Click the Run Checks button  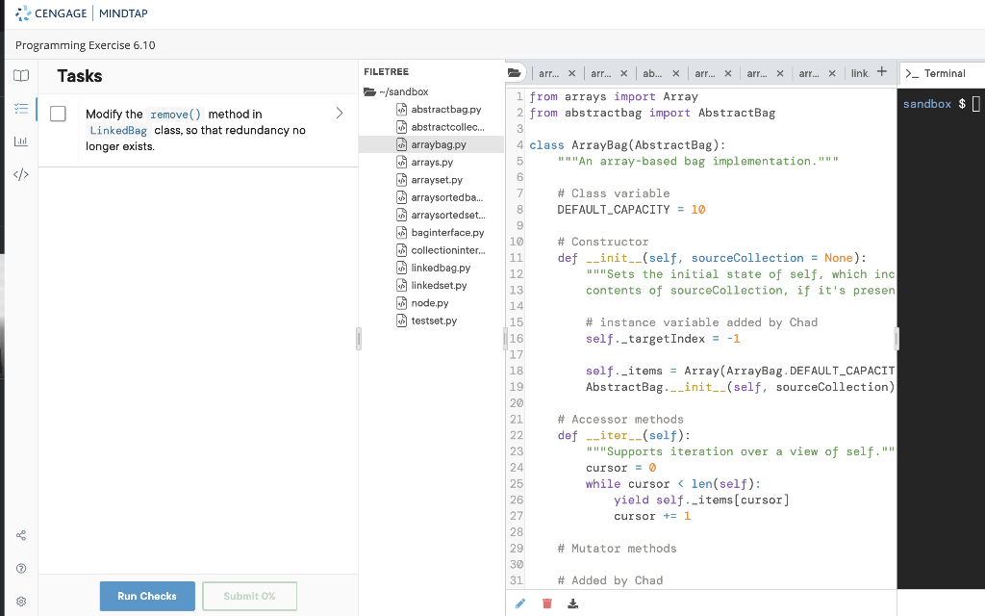tap(146, 596)
